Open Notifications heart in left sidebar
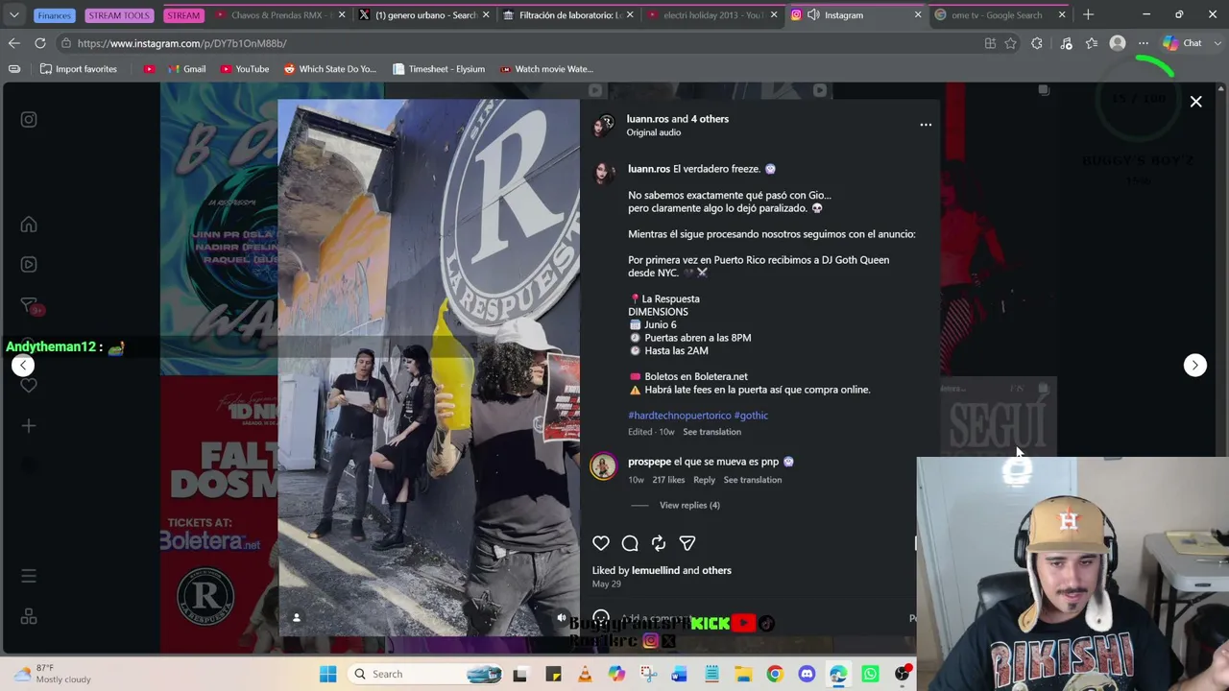Viewport: 1229px width, 691px height. point(29,385)
